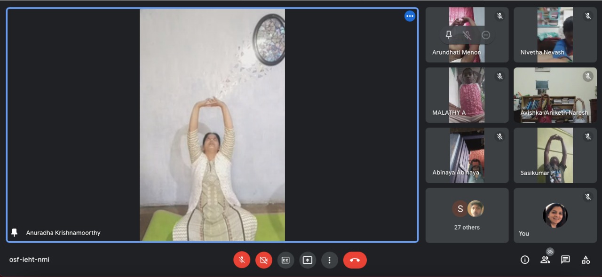This screenshot has height=277, width=602.
Task: Leave the call with the red hang-up button
Action: [355, 260]
